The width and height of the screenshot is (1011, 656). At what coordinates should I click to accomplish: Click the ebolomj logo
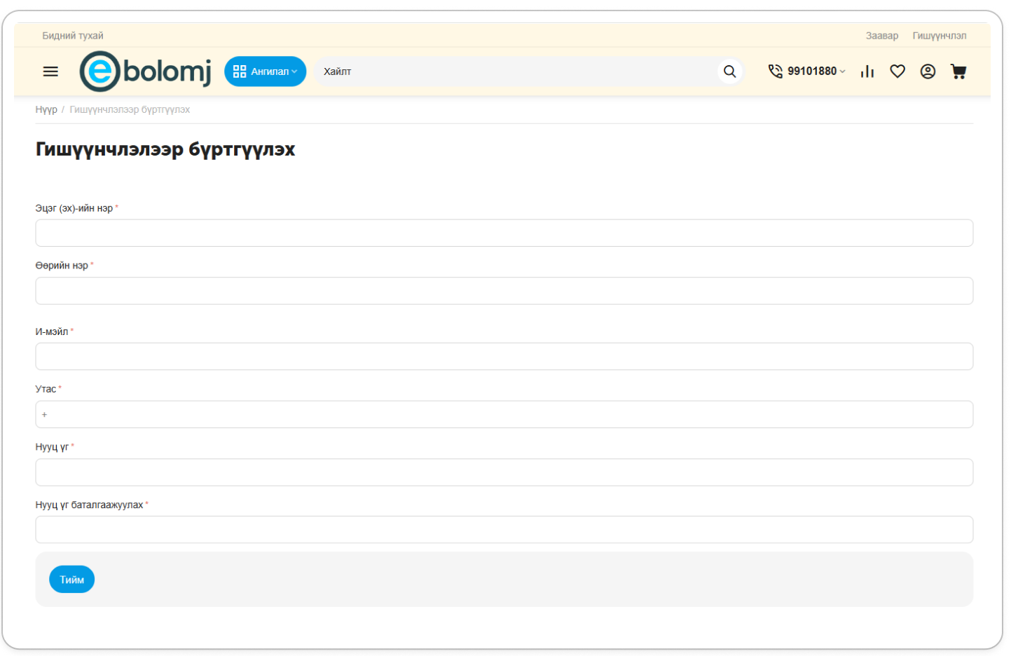[x=146, y=71]
